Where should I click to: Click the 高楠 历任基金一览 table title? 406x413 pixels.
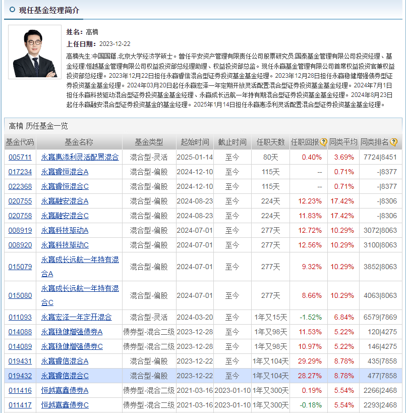click(x=38, y=126)
